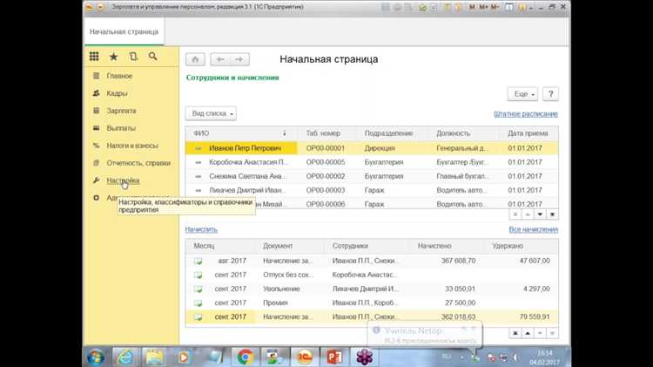
Task: Click amount 362 018,63 cell
Action: [459, 317]
